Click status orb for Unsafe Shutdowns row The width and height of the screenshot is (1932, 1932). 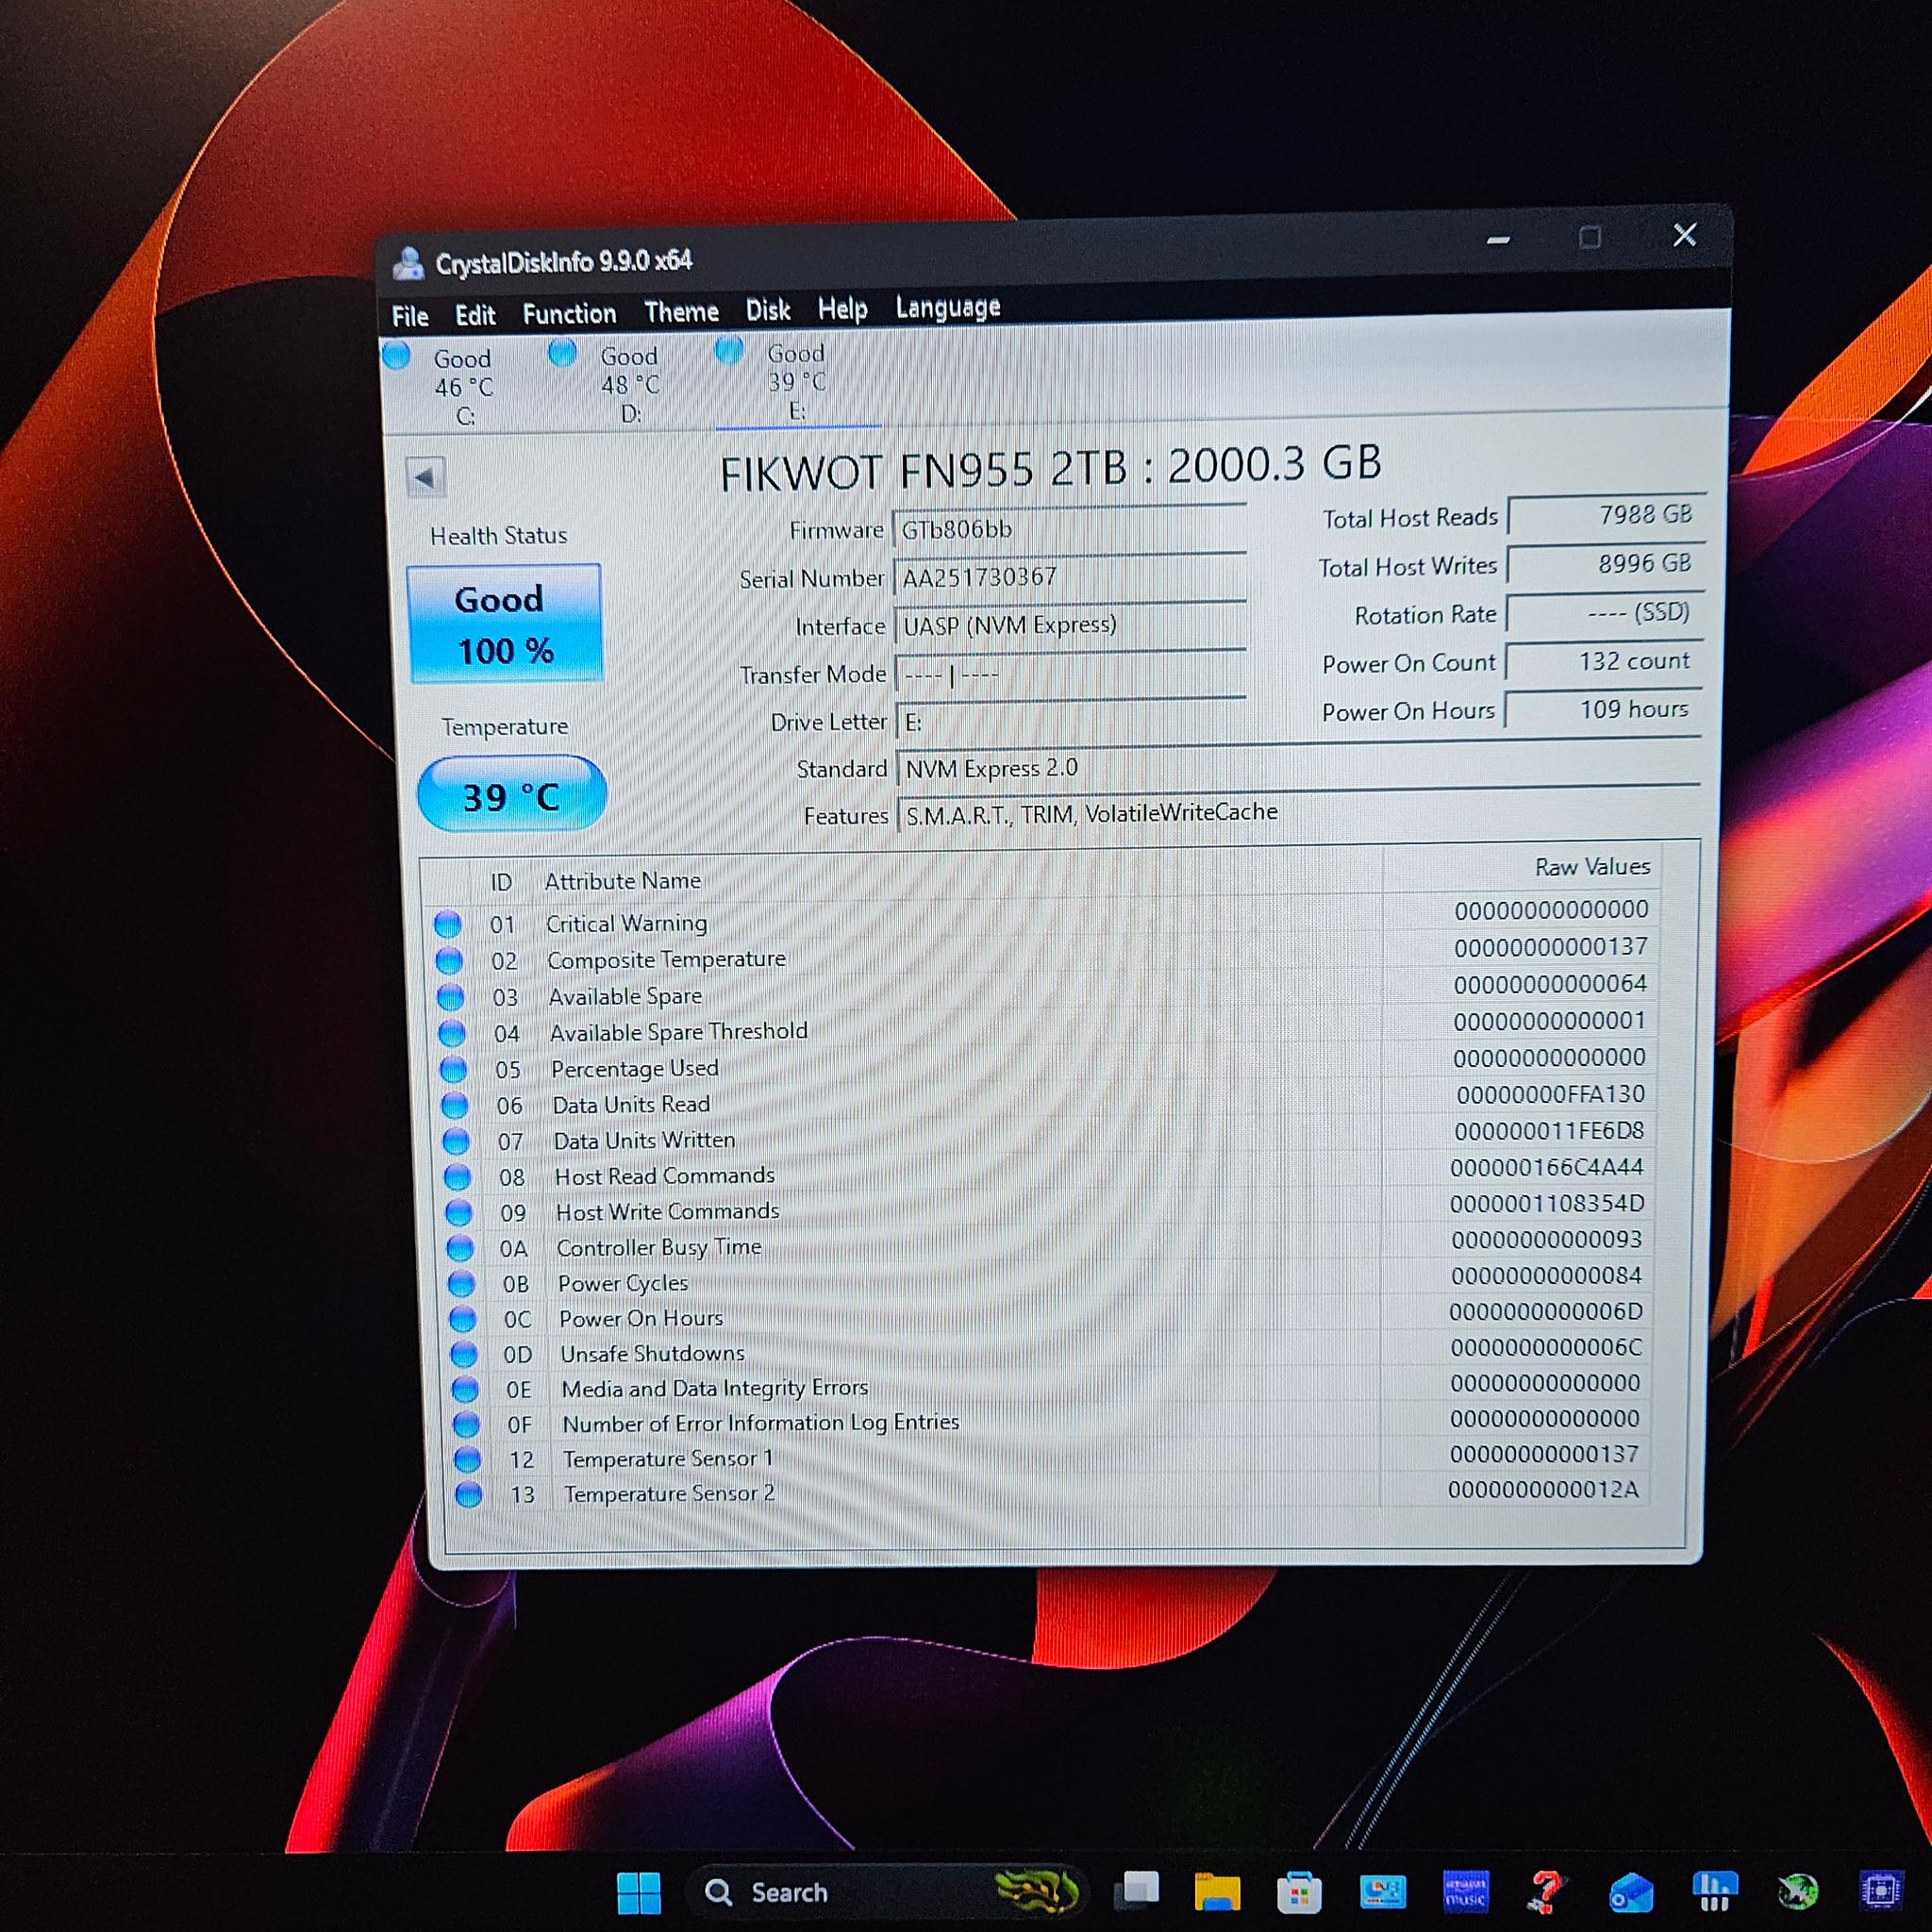point(464,1355)
